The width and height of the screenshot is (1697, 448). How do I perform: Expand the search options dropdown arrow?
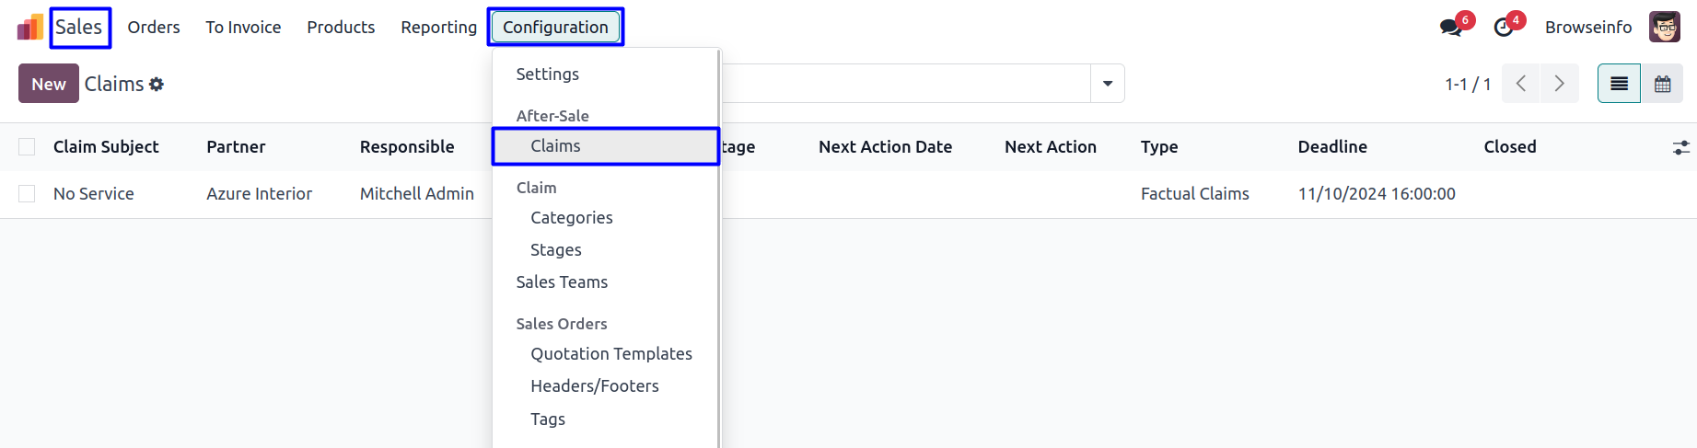[1108, 84]
